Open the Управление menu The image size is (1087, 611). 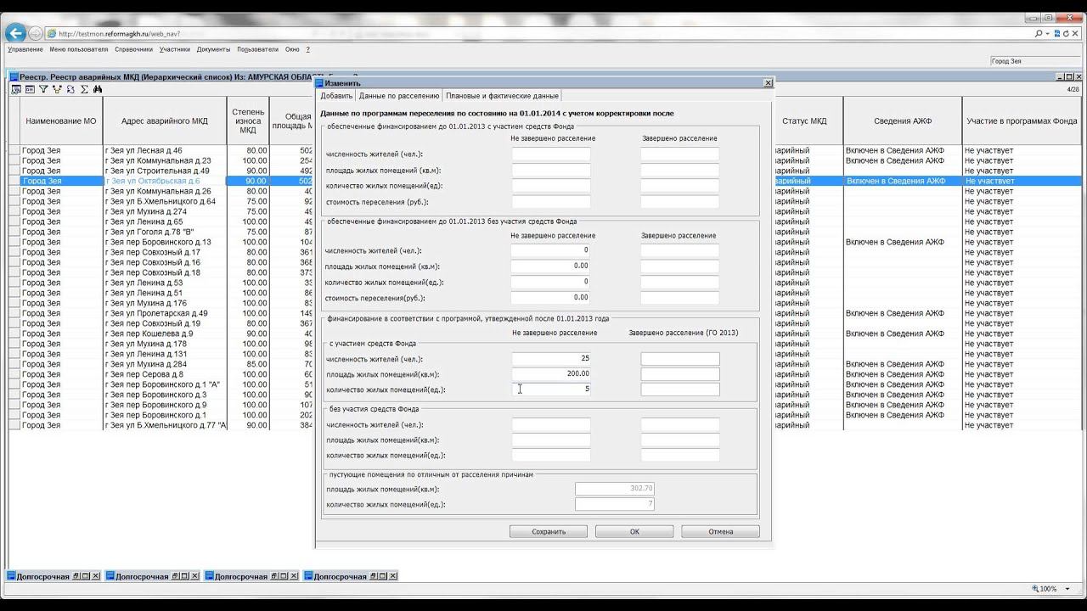25,49
